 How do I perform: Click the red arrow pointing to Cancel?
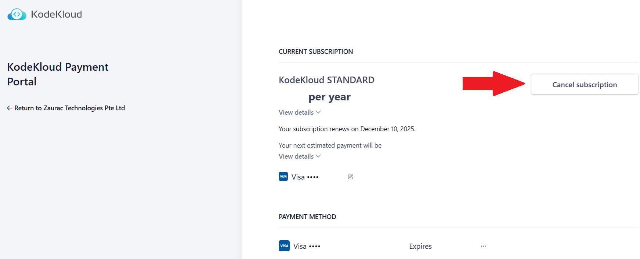pyautogui.click(x=493, y=84)
